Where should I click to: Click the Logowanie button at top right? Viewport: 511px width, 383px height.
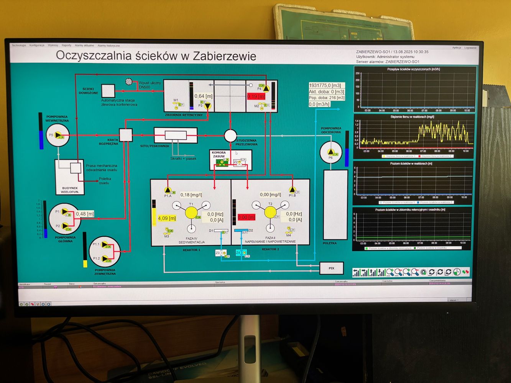(470, 48)
